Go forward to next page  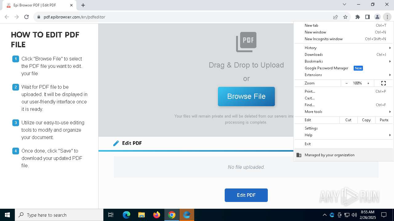pos(17,17)
